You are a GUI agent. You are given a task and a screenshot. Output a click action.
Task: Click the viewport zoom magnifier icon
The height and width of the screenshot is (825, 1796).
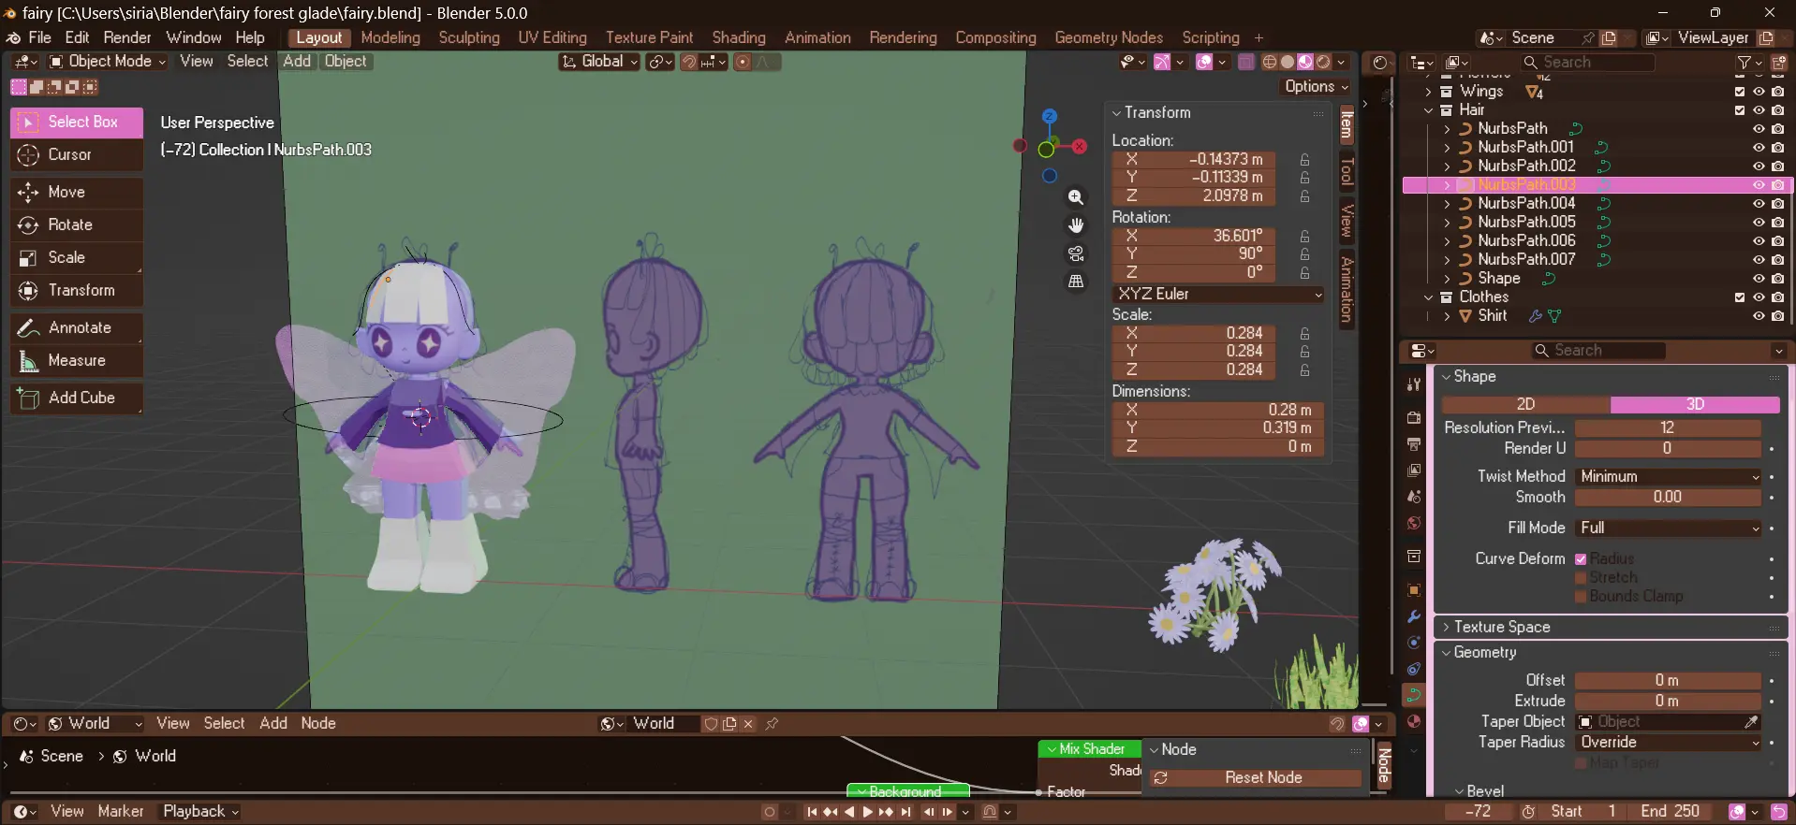click(1076, 197)
